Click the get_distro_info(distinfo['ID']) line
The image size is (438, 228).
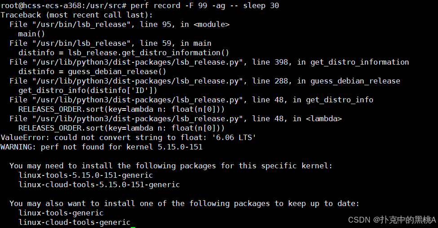point(88,90)
